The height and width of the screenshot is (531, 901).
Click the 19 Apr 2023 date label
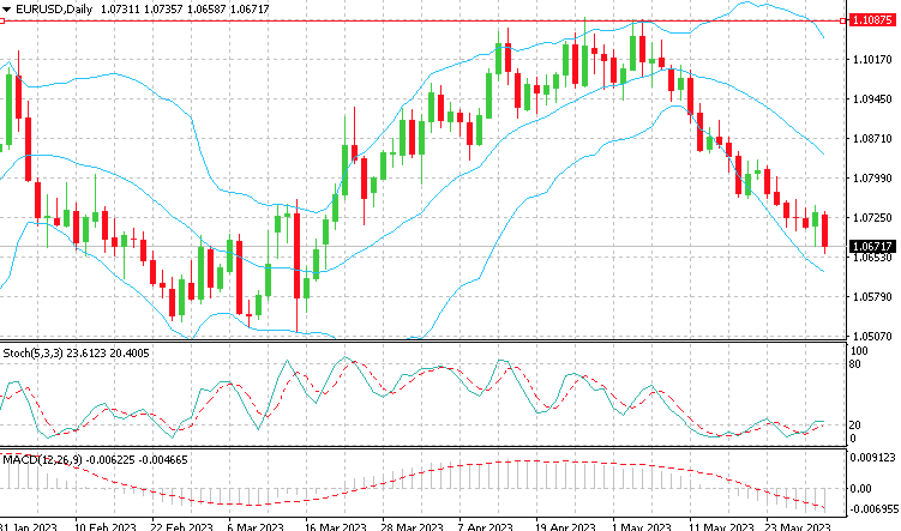pyautogui.click(x=565, y=527)
